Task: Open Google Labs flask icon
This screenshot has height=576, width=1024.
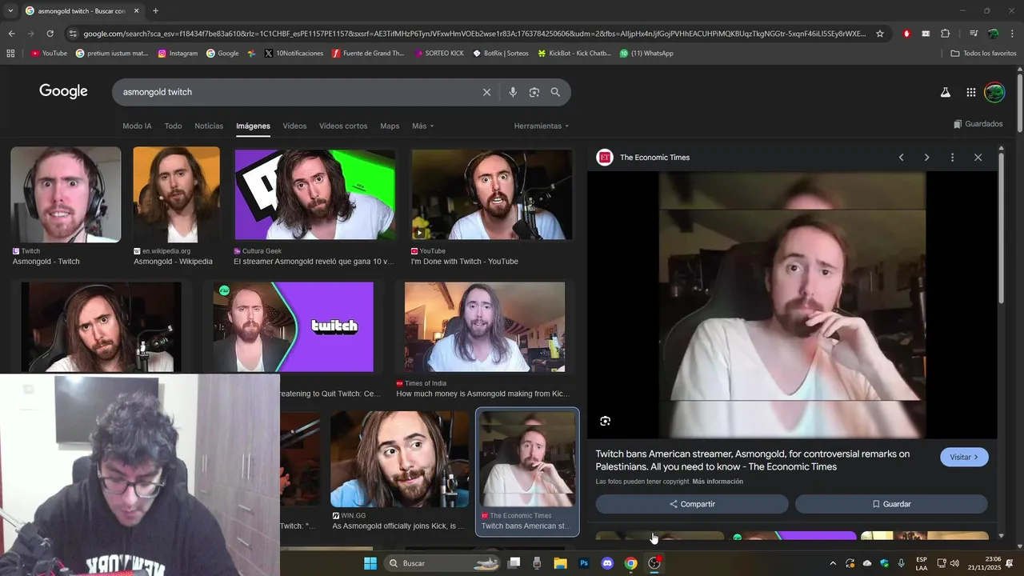Action: [x=945, y=92]
